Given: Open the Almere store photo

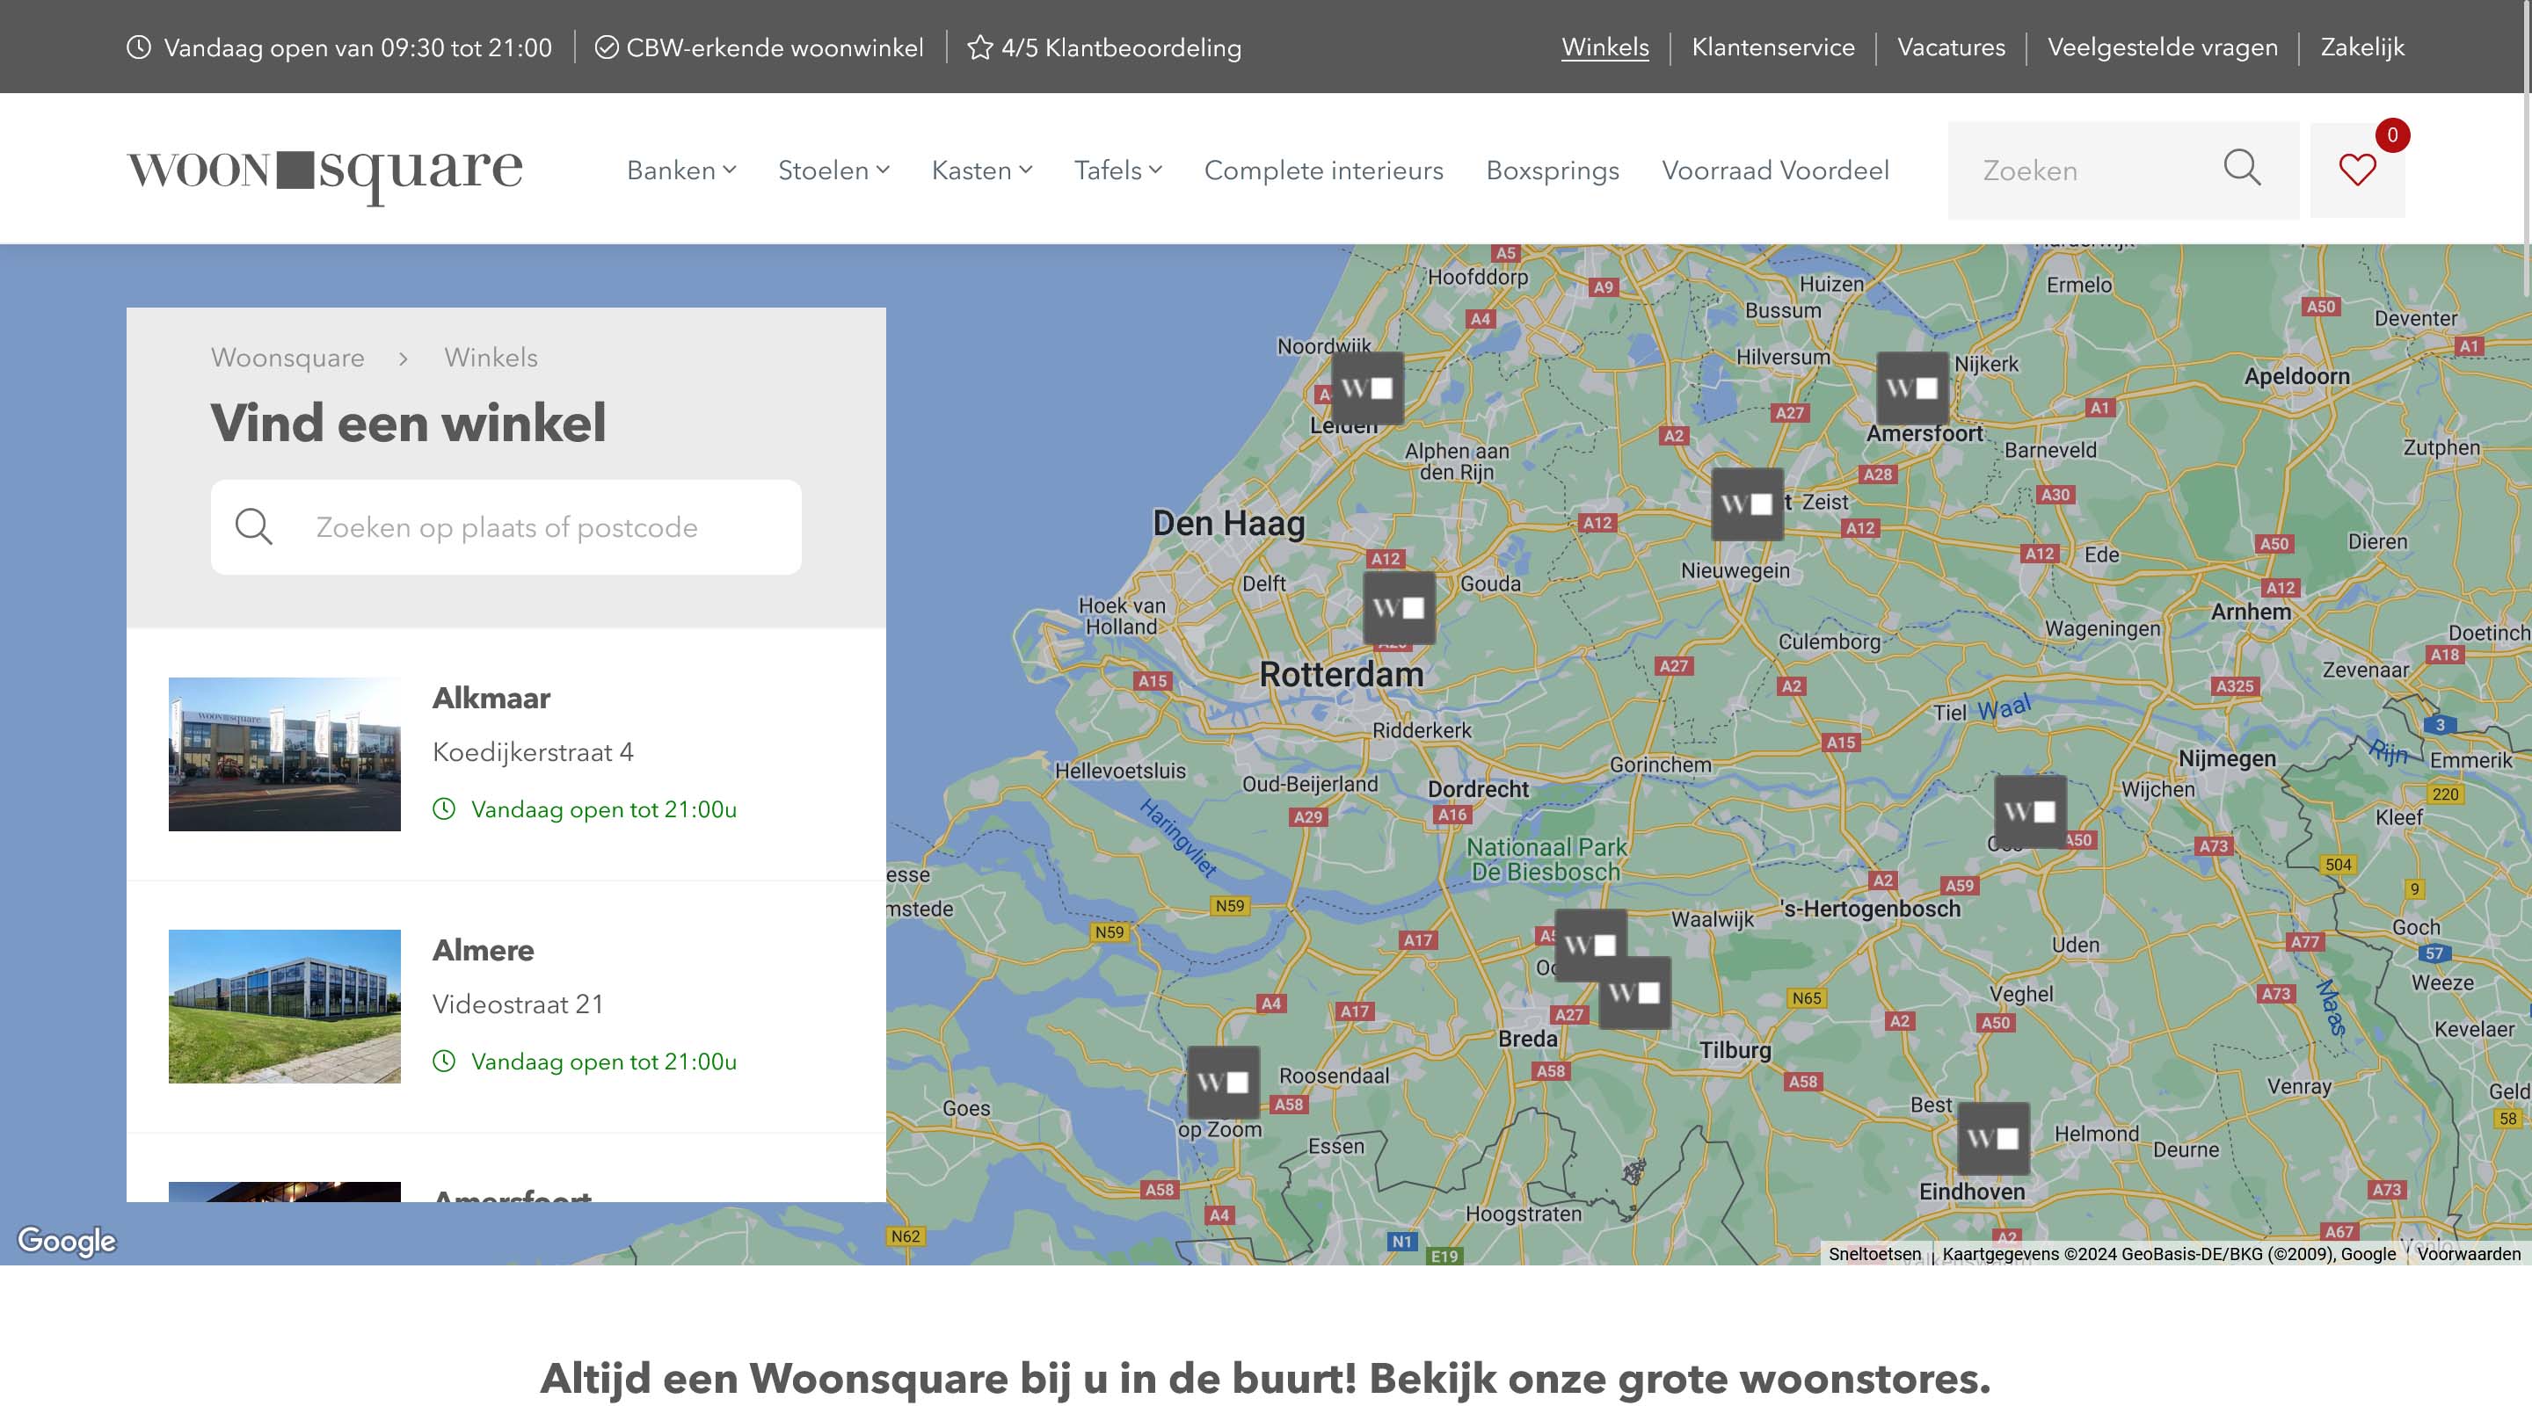Looking at the screenshot, I should tap(284, 1006).
